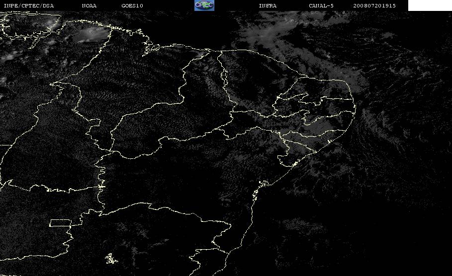Viewport: 452px width, 276px height.
Task: Click the INFRA label in header
Action: [268, 6]
